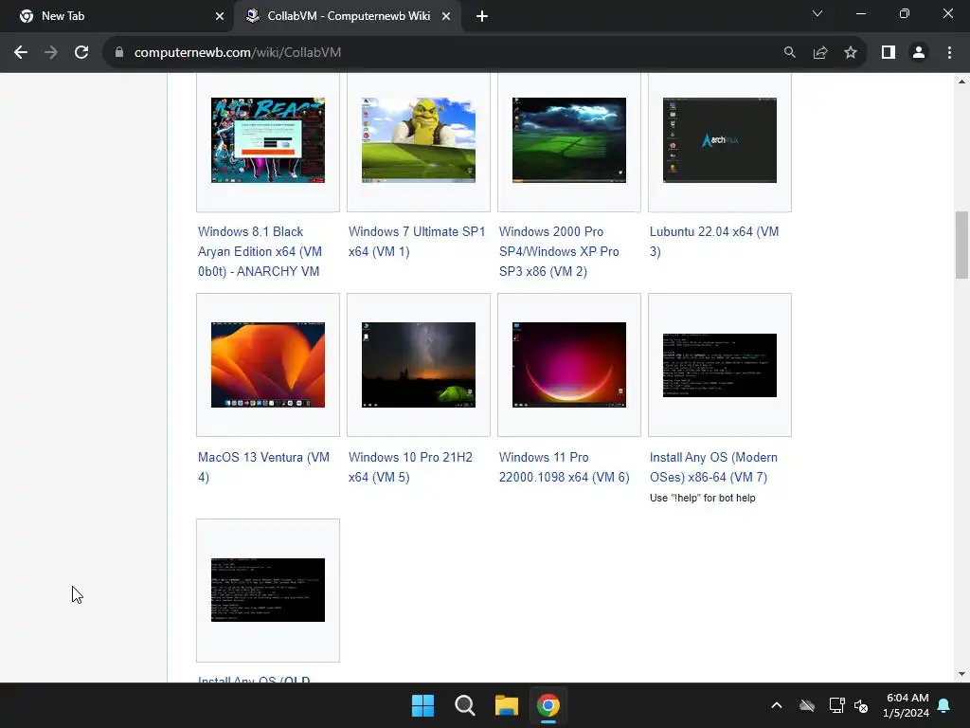
Task: Click the scrollbar up arrow
Action: coord(961,82)
